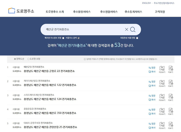Open map view for 관양산길 25 result
181x132 pixels.
coord(162,126)
